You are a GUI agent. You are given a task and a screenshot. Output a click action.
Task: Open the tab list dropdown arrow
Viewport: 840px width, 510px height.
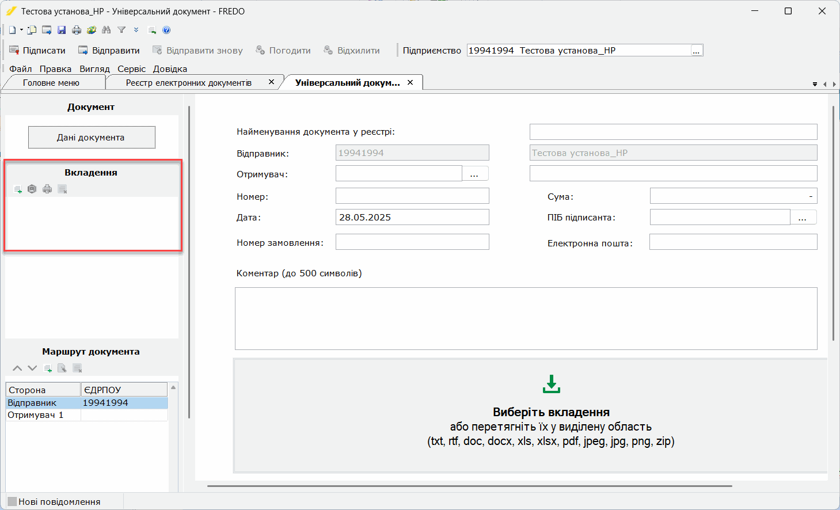coord(815,84)
